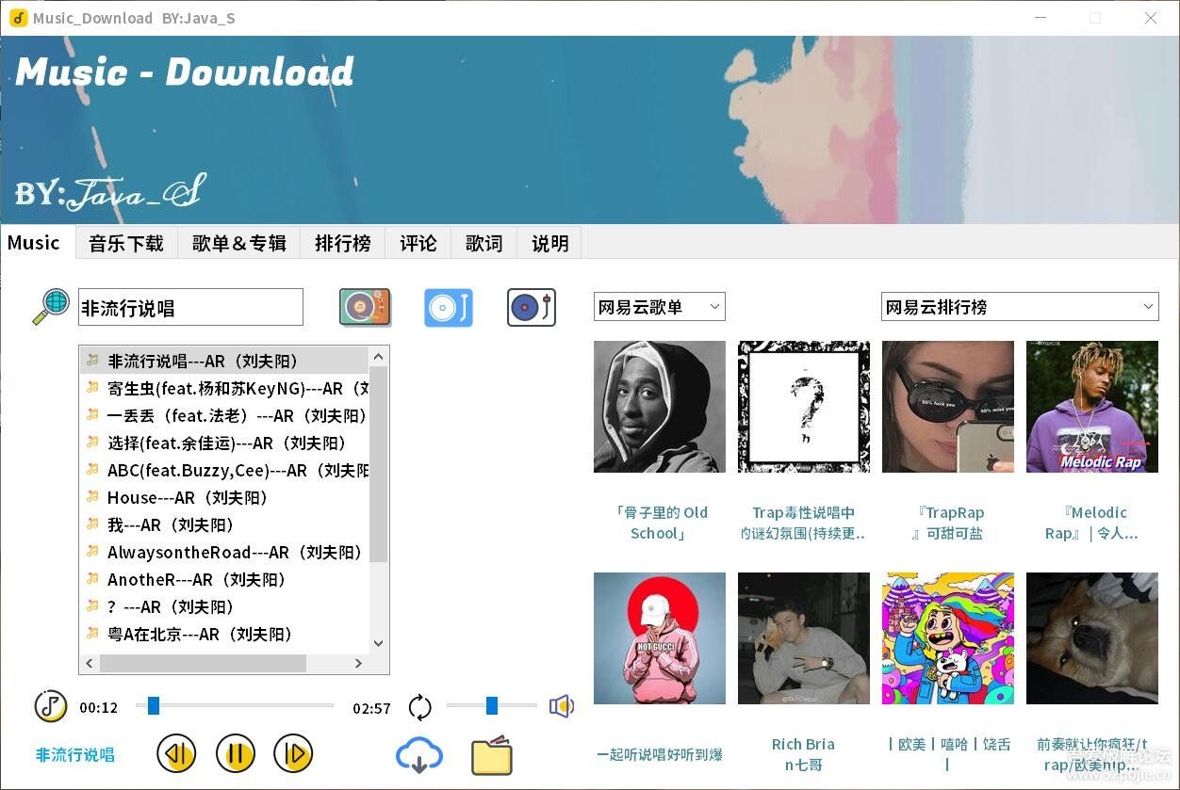
Task: Open the 歌词 tab
Action: pyautogui.click(x=483, y=243)
